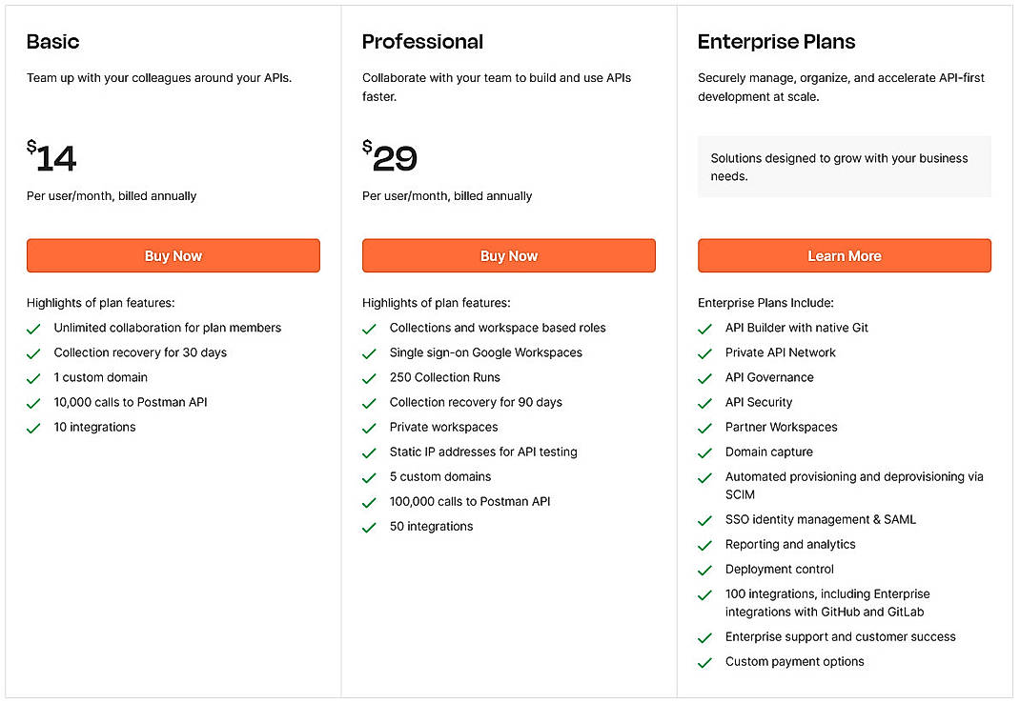Click Learn More under Enterprise Plans
This screenshot has width=1020, height=703.
coord(844,255)
